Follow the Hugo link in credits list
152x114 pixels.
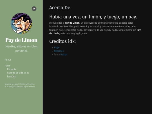(x=57, y=47)
